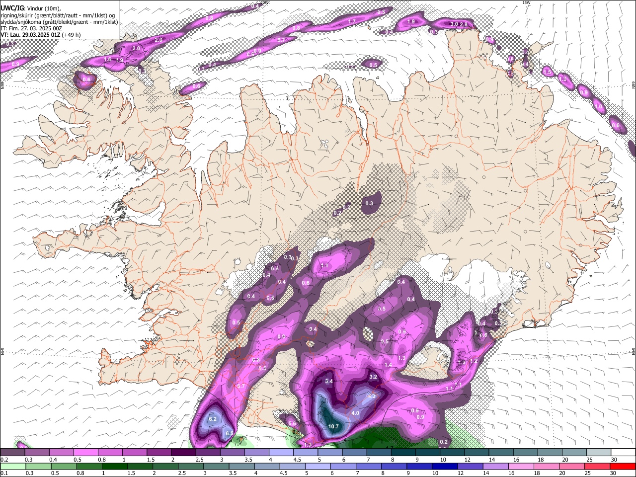The height and width of the screenshot is (477, 636).
Task: Click the 3.4 snowfall value label
Action: [x=329, y=381]
